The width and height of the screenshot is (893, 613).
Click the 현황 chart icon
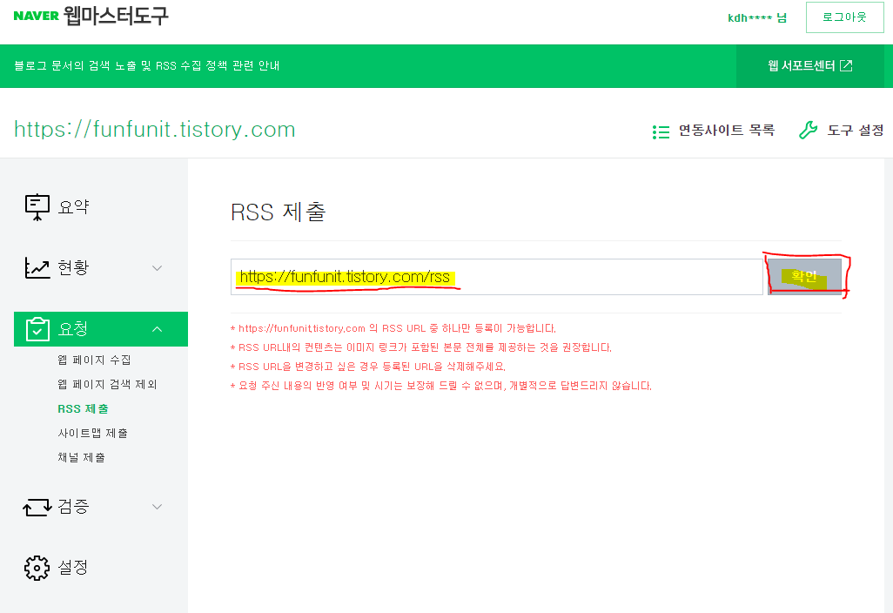[x=37, y=268]
